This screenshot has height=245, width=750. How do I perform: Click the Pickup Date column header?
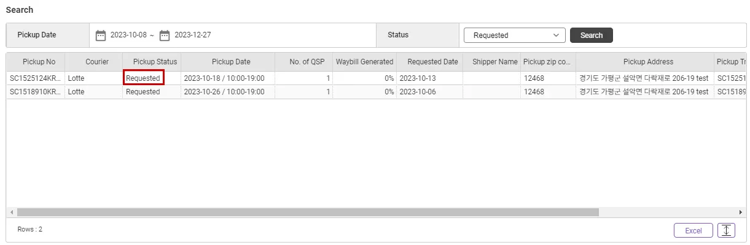(x=231, y=62)
